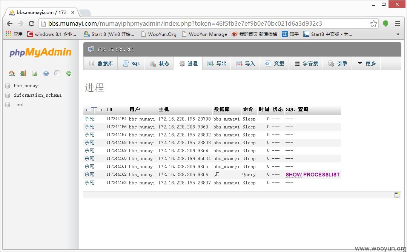Open the query window icon in sidebar
Image resolution: width=407 pixels, height=252 pixels.
(x=35, y=74)
